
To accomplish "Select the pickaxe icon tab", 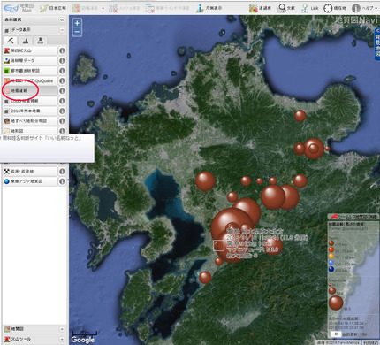I will click(11, 41).
